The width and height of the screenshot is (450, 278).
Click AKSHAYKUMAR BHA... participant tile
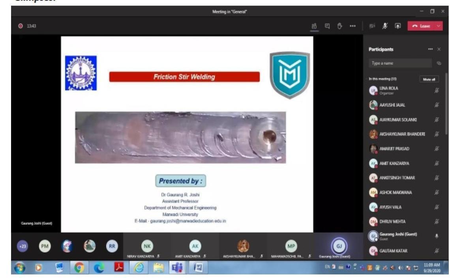[243, 246]
